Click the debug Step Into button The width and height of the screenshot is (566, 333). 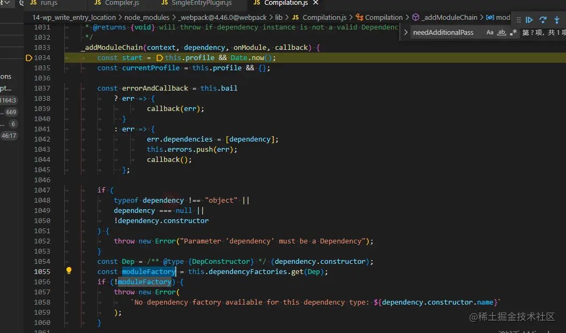pos(556,20)
